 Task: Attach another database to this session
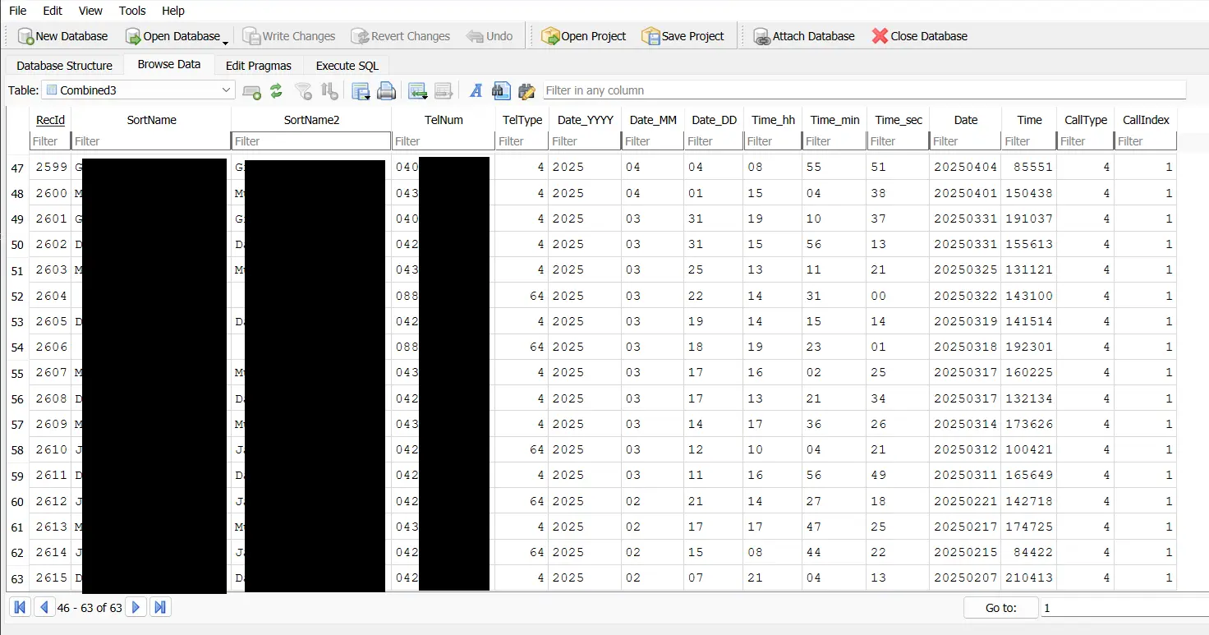(803, 36)
